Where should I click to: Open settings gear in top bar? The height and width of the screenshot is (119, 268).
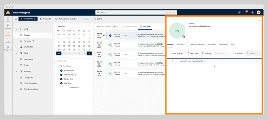tap(252, 12)
